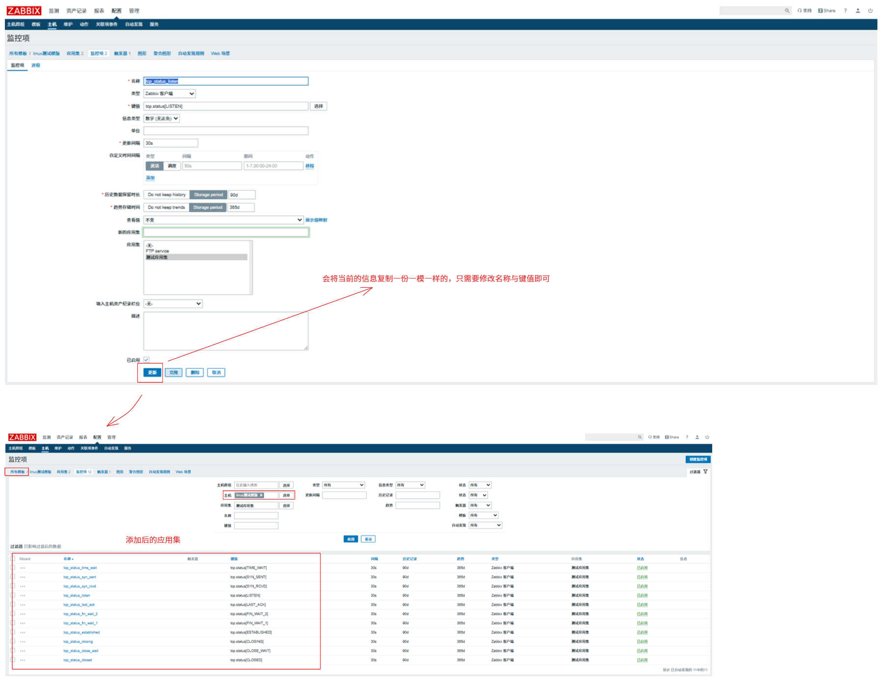The height and width of the screenshot is (681, 882).
Task: Click the 更新 update button
Action: (152, 373)
